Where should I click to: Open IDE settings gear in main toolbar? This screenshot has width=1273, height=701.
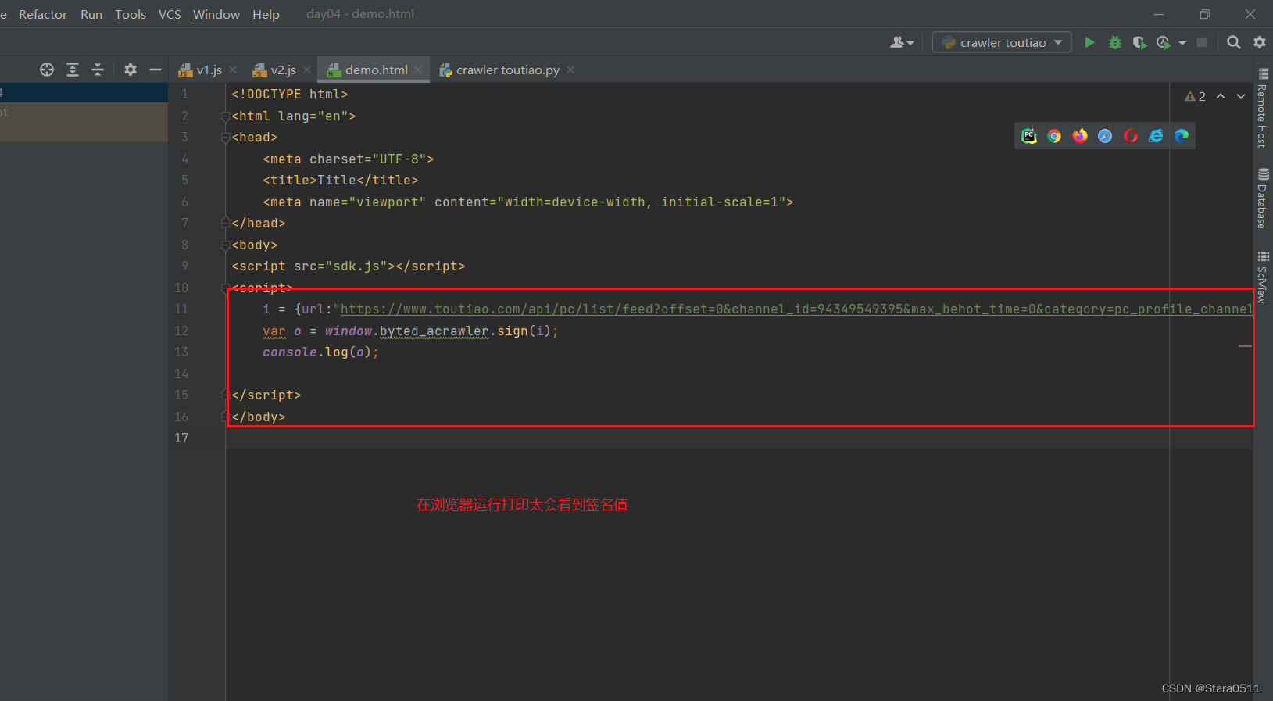1260,42
